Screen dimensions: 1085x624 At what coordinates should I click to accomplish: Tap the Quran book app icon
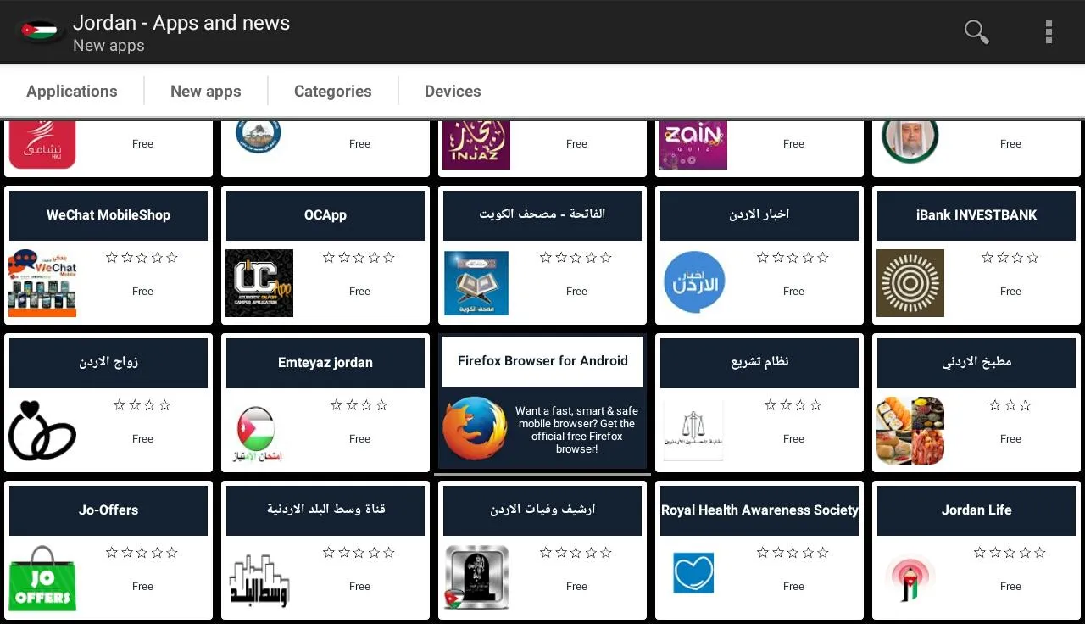[x=476, y=283]
